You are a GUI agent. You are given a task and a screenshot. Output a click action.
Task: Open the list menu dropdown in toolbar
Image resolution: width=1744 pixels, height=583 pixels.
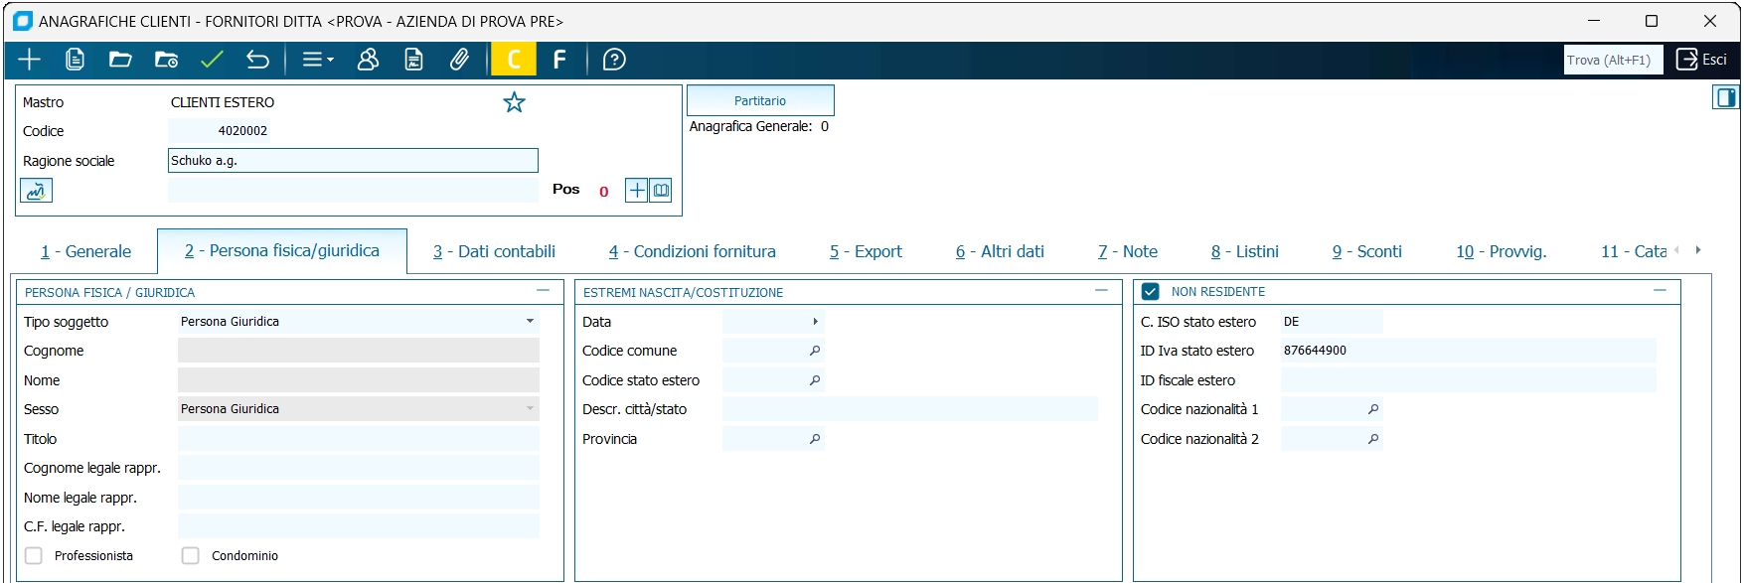pos(318,60)
